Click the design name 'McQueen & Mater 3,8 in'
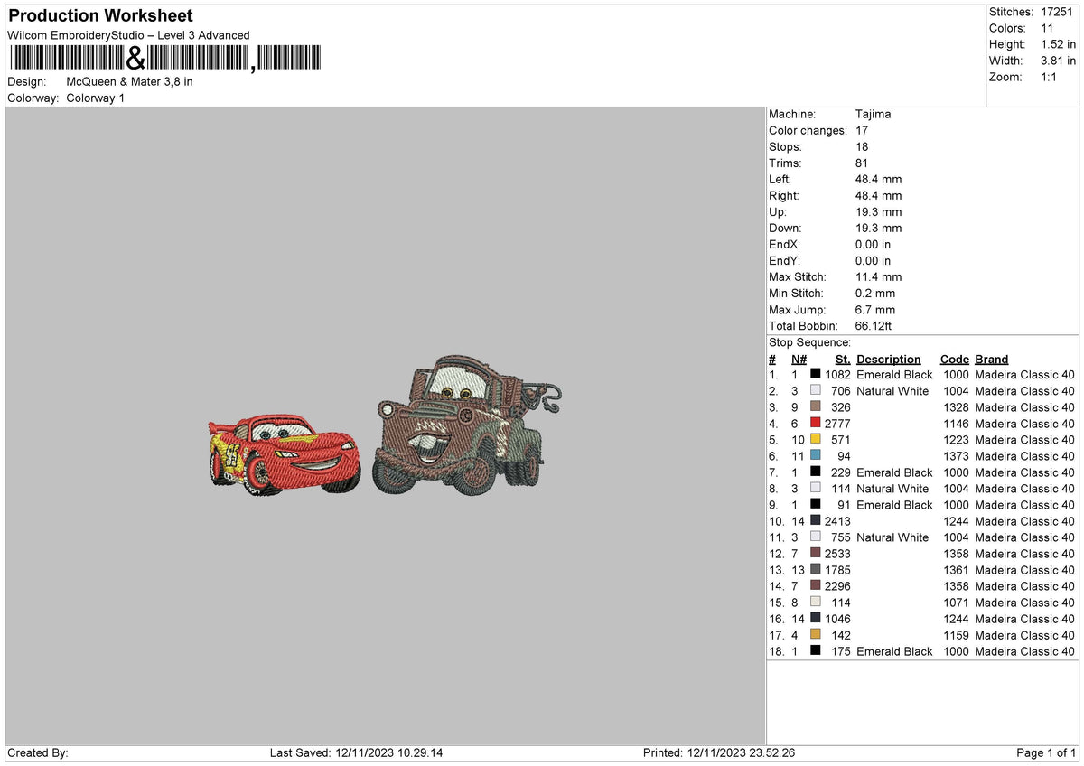Screen dimensions: 1084x766 pyautogui.click(x=129, y=81)
